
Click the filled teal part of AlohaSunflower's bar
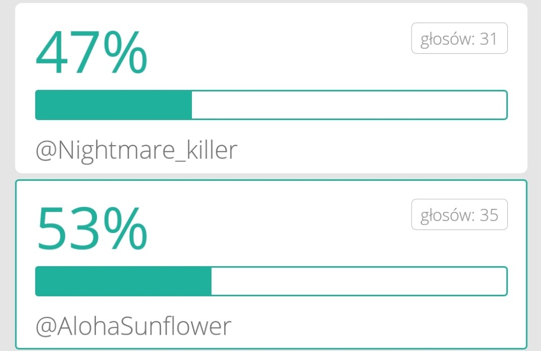coord(123,281)
